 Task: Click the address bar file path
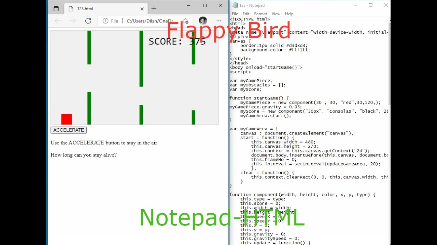(150, 21)
